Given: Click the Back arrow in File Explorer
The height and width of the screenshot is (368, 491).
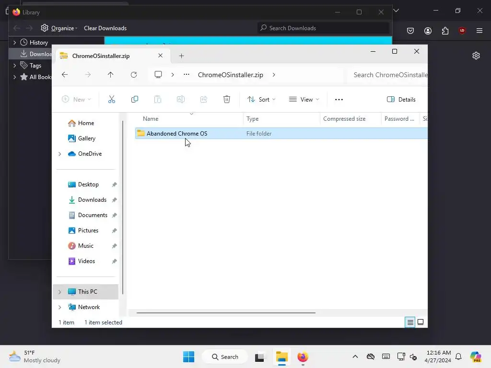Looking at the screenshot, I should point(65,75).
